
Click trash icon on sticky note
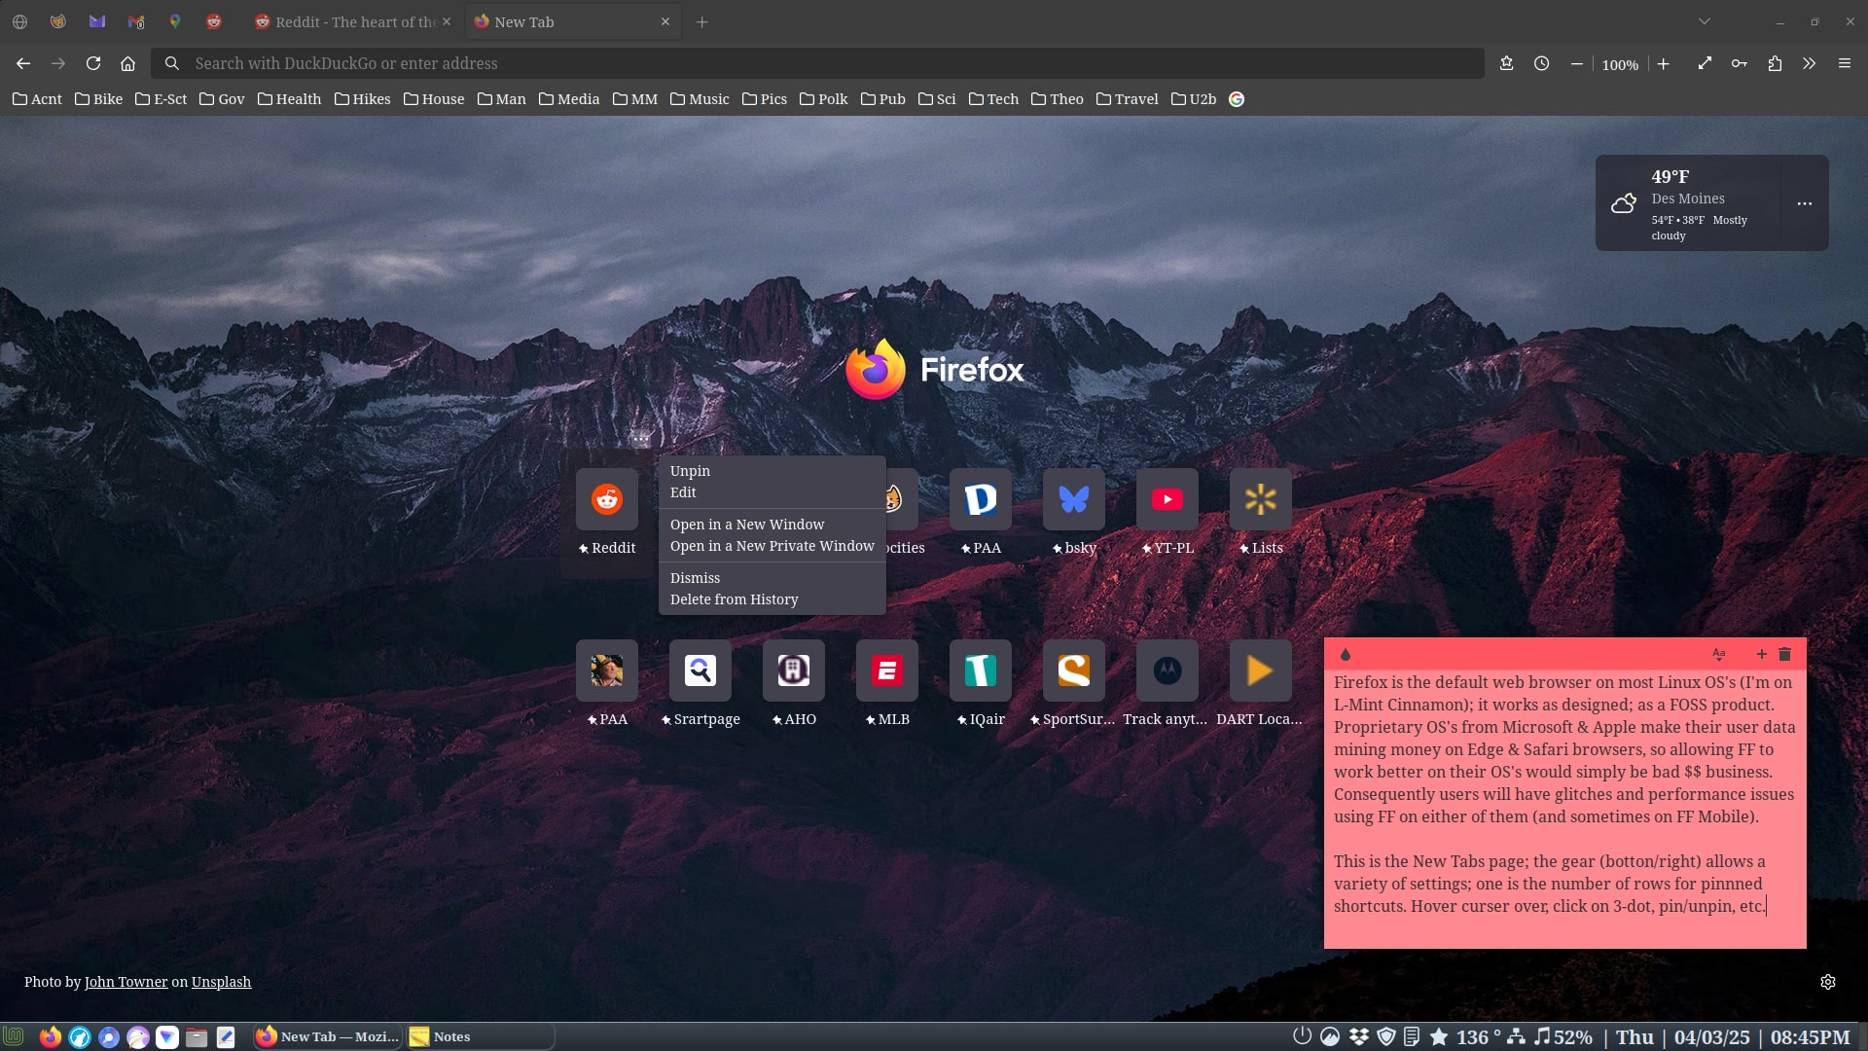tap(1784, 654)
